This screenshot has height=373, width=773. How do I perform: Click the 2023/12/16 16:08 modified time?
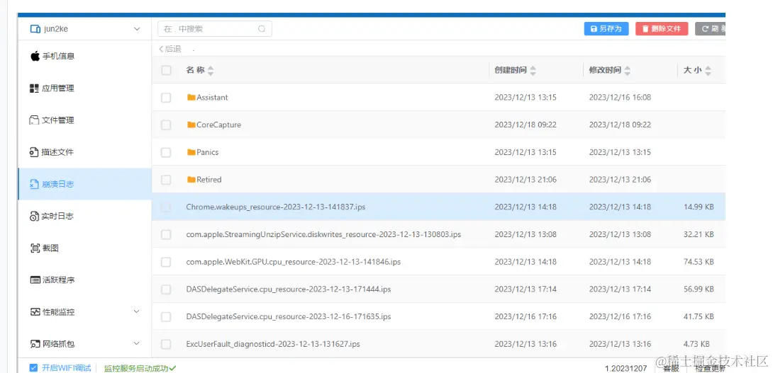[620, 98]
